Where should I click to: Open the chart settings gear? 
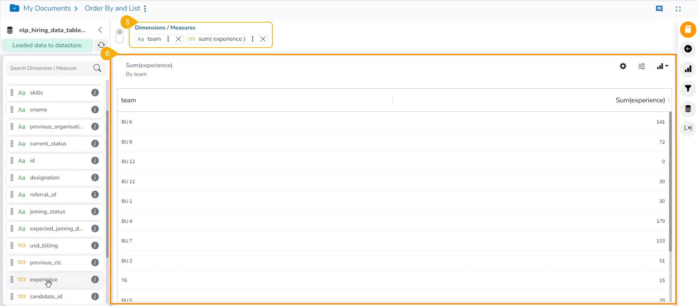point(623,66)
